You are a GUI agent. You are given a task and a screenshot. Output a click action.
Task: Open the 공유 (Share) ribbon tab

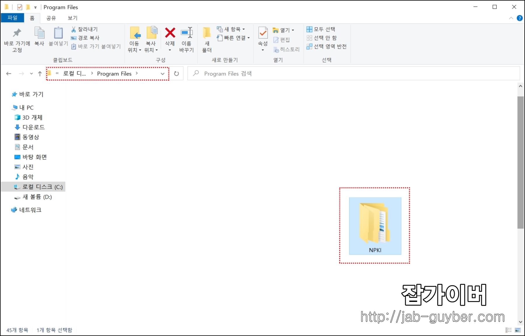click(x=51, y=18)
